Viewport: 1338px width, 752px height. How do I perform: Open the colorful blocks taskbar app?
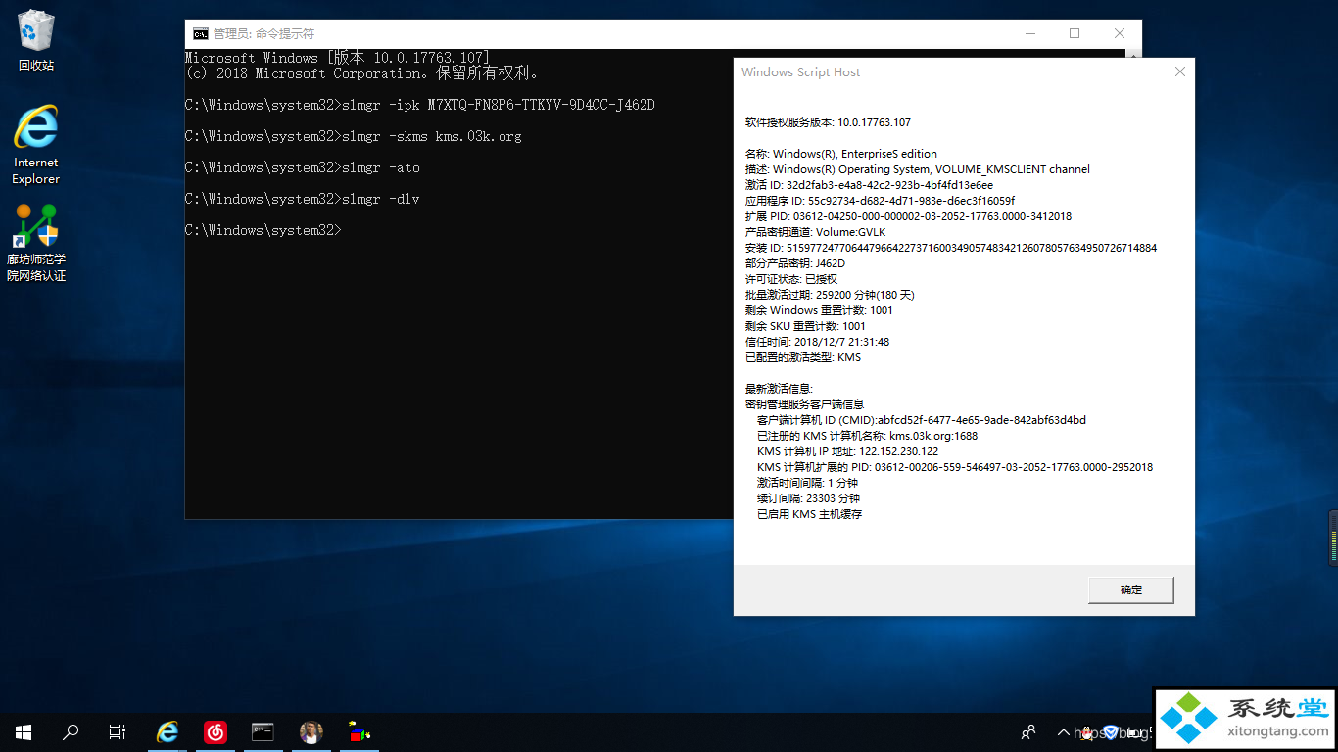tap(358, 731)
